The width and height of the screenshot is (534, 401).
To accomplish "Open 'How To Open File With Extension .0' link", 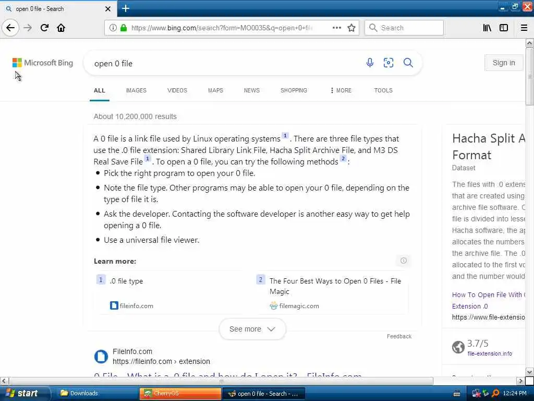I will click(488, 300).
